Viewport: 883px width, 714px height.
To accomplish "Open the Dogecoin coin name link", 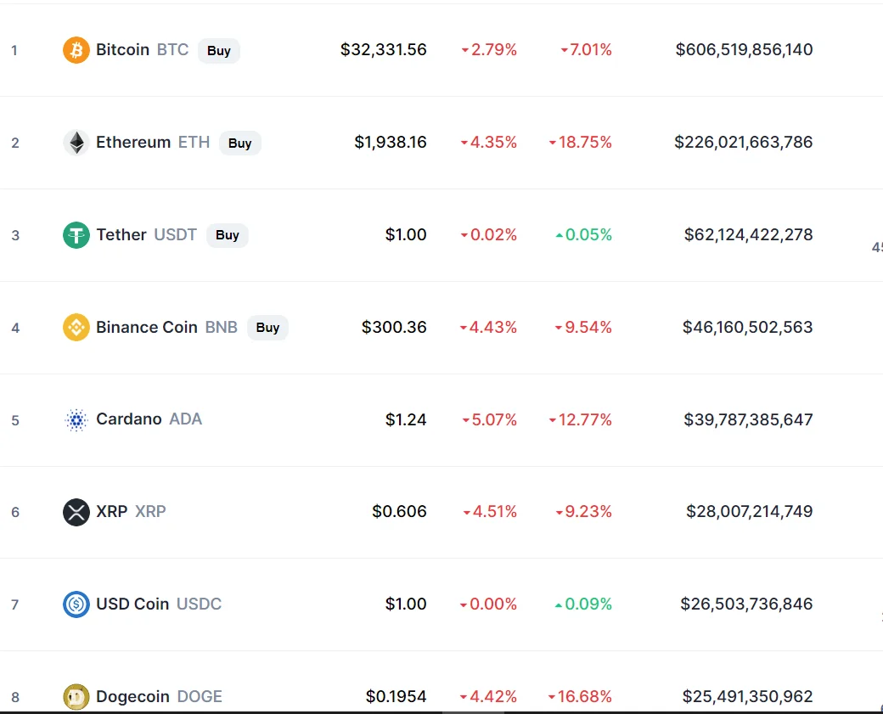I will pos(132,696).
